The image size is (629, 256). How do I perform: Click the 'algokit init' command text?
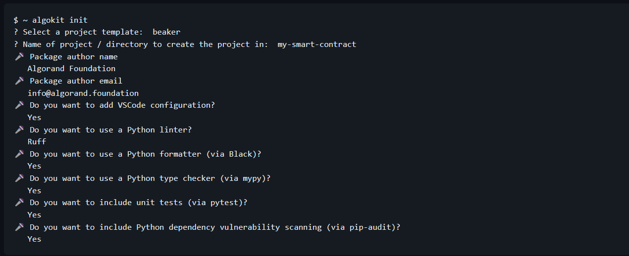(x=60, y=20)
